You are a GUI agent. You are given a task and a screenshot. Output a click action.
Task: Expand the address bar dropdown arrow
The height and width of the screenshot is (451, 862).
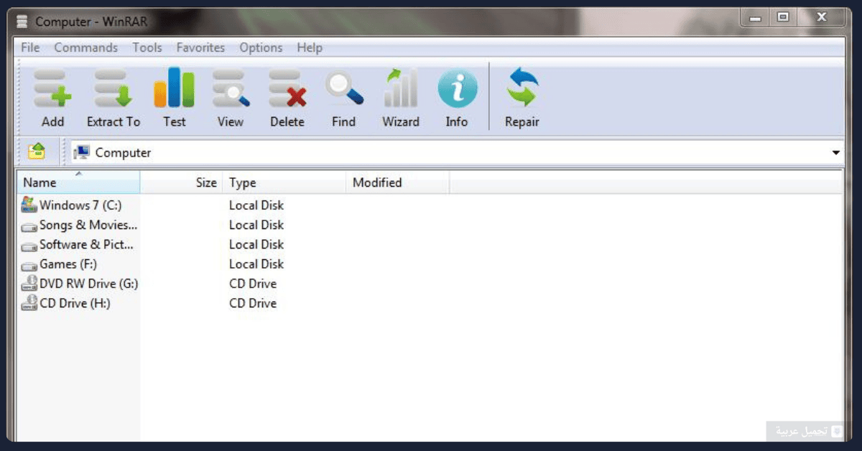pyautogui.click(x=836, y=153)
